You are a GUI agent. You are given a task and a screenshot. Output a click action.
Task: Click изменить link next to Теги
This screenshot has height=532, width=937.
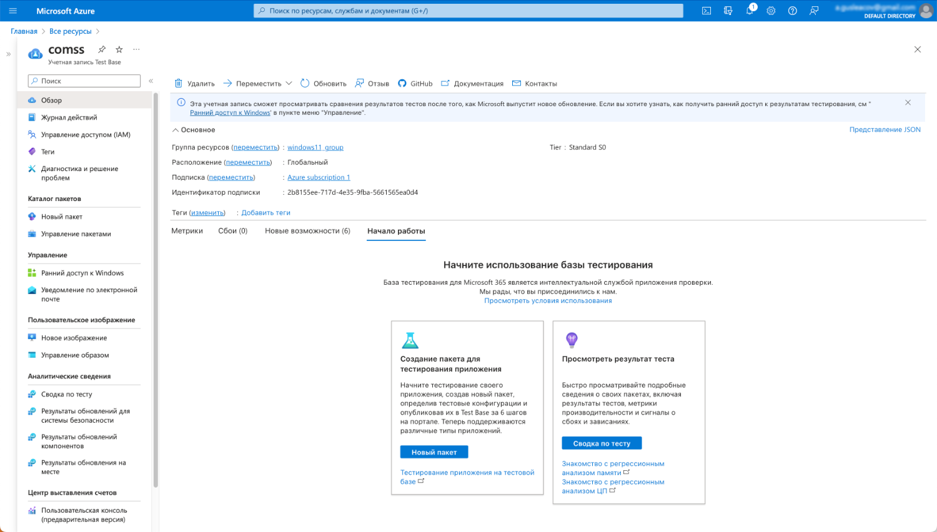tap(207, 213)
